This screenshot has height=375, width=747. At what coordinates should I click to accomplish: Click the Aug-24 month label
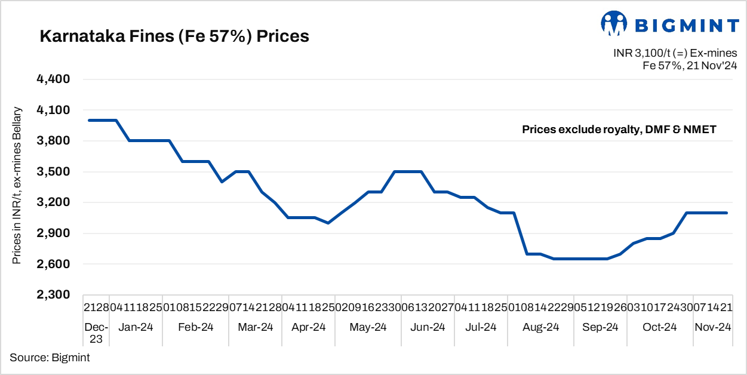[541, 327]
